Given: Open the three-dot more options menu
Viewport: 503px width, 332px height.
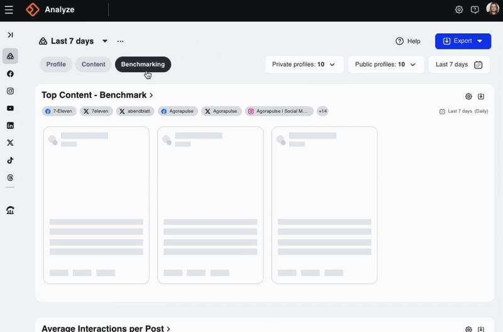Looking at the screenshot, I should click(x=120, y=41).
